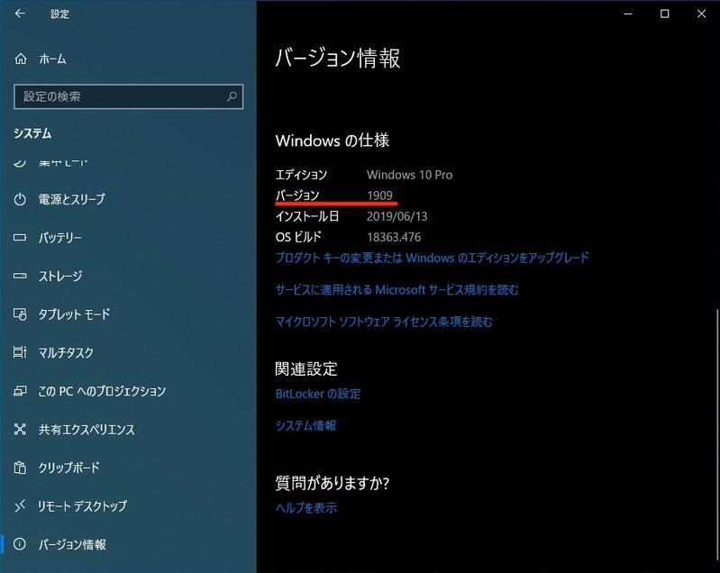Click the clipboard icon

pos(20,468)
